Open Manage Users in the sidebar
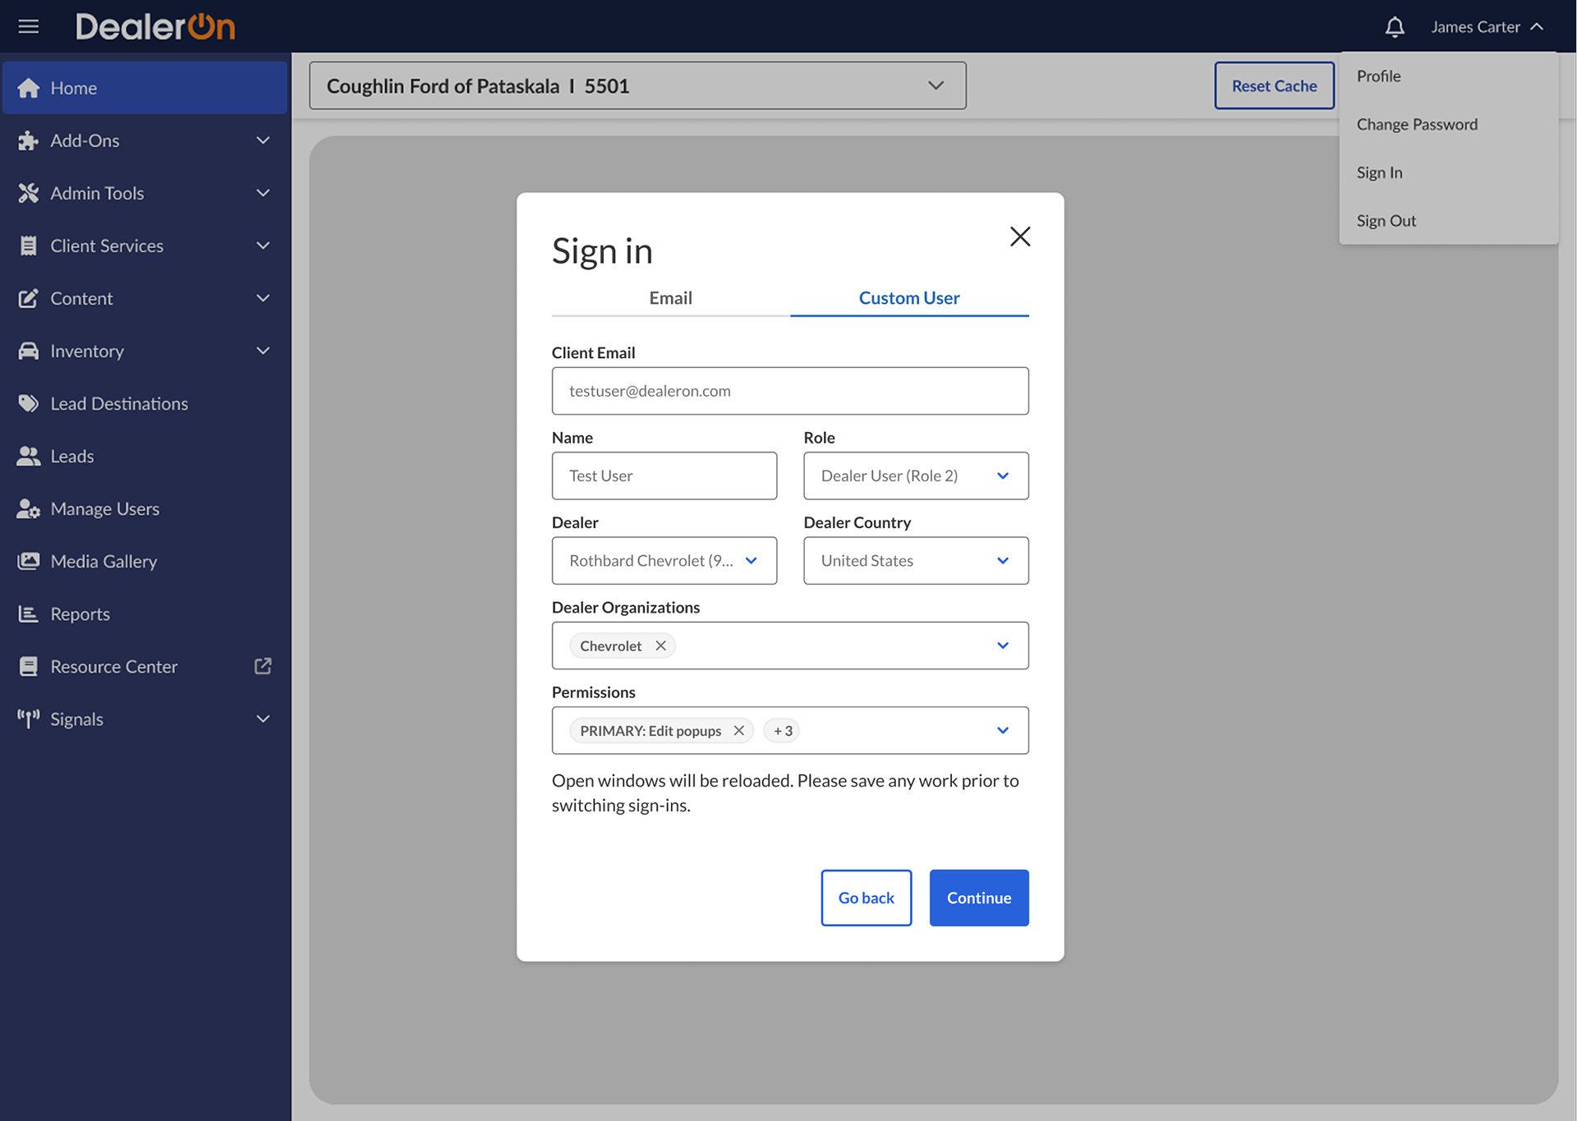1577x1121 pixels. click(145, 508)
